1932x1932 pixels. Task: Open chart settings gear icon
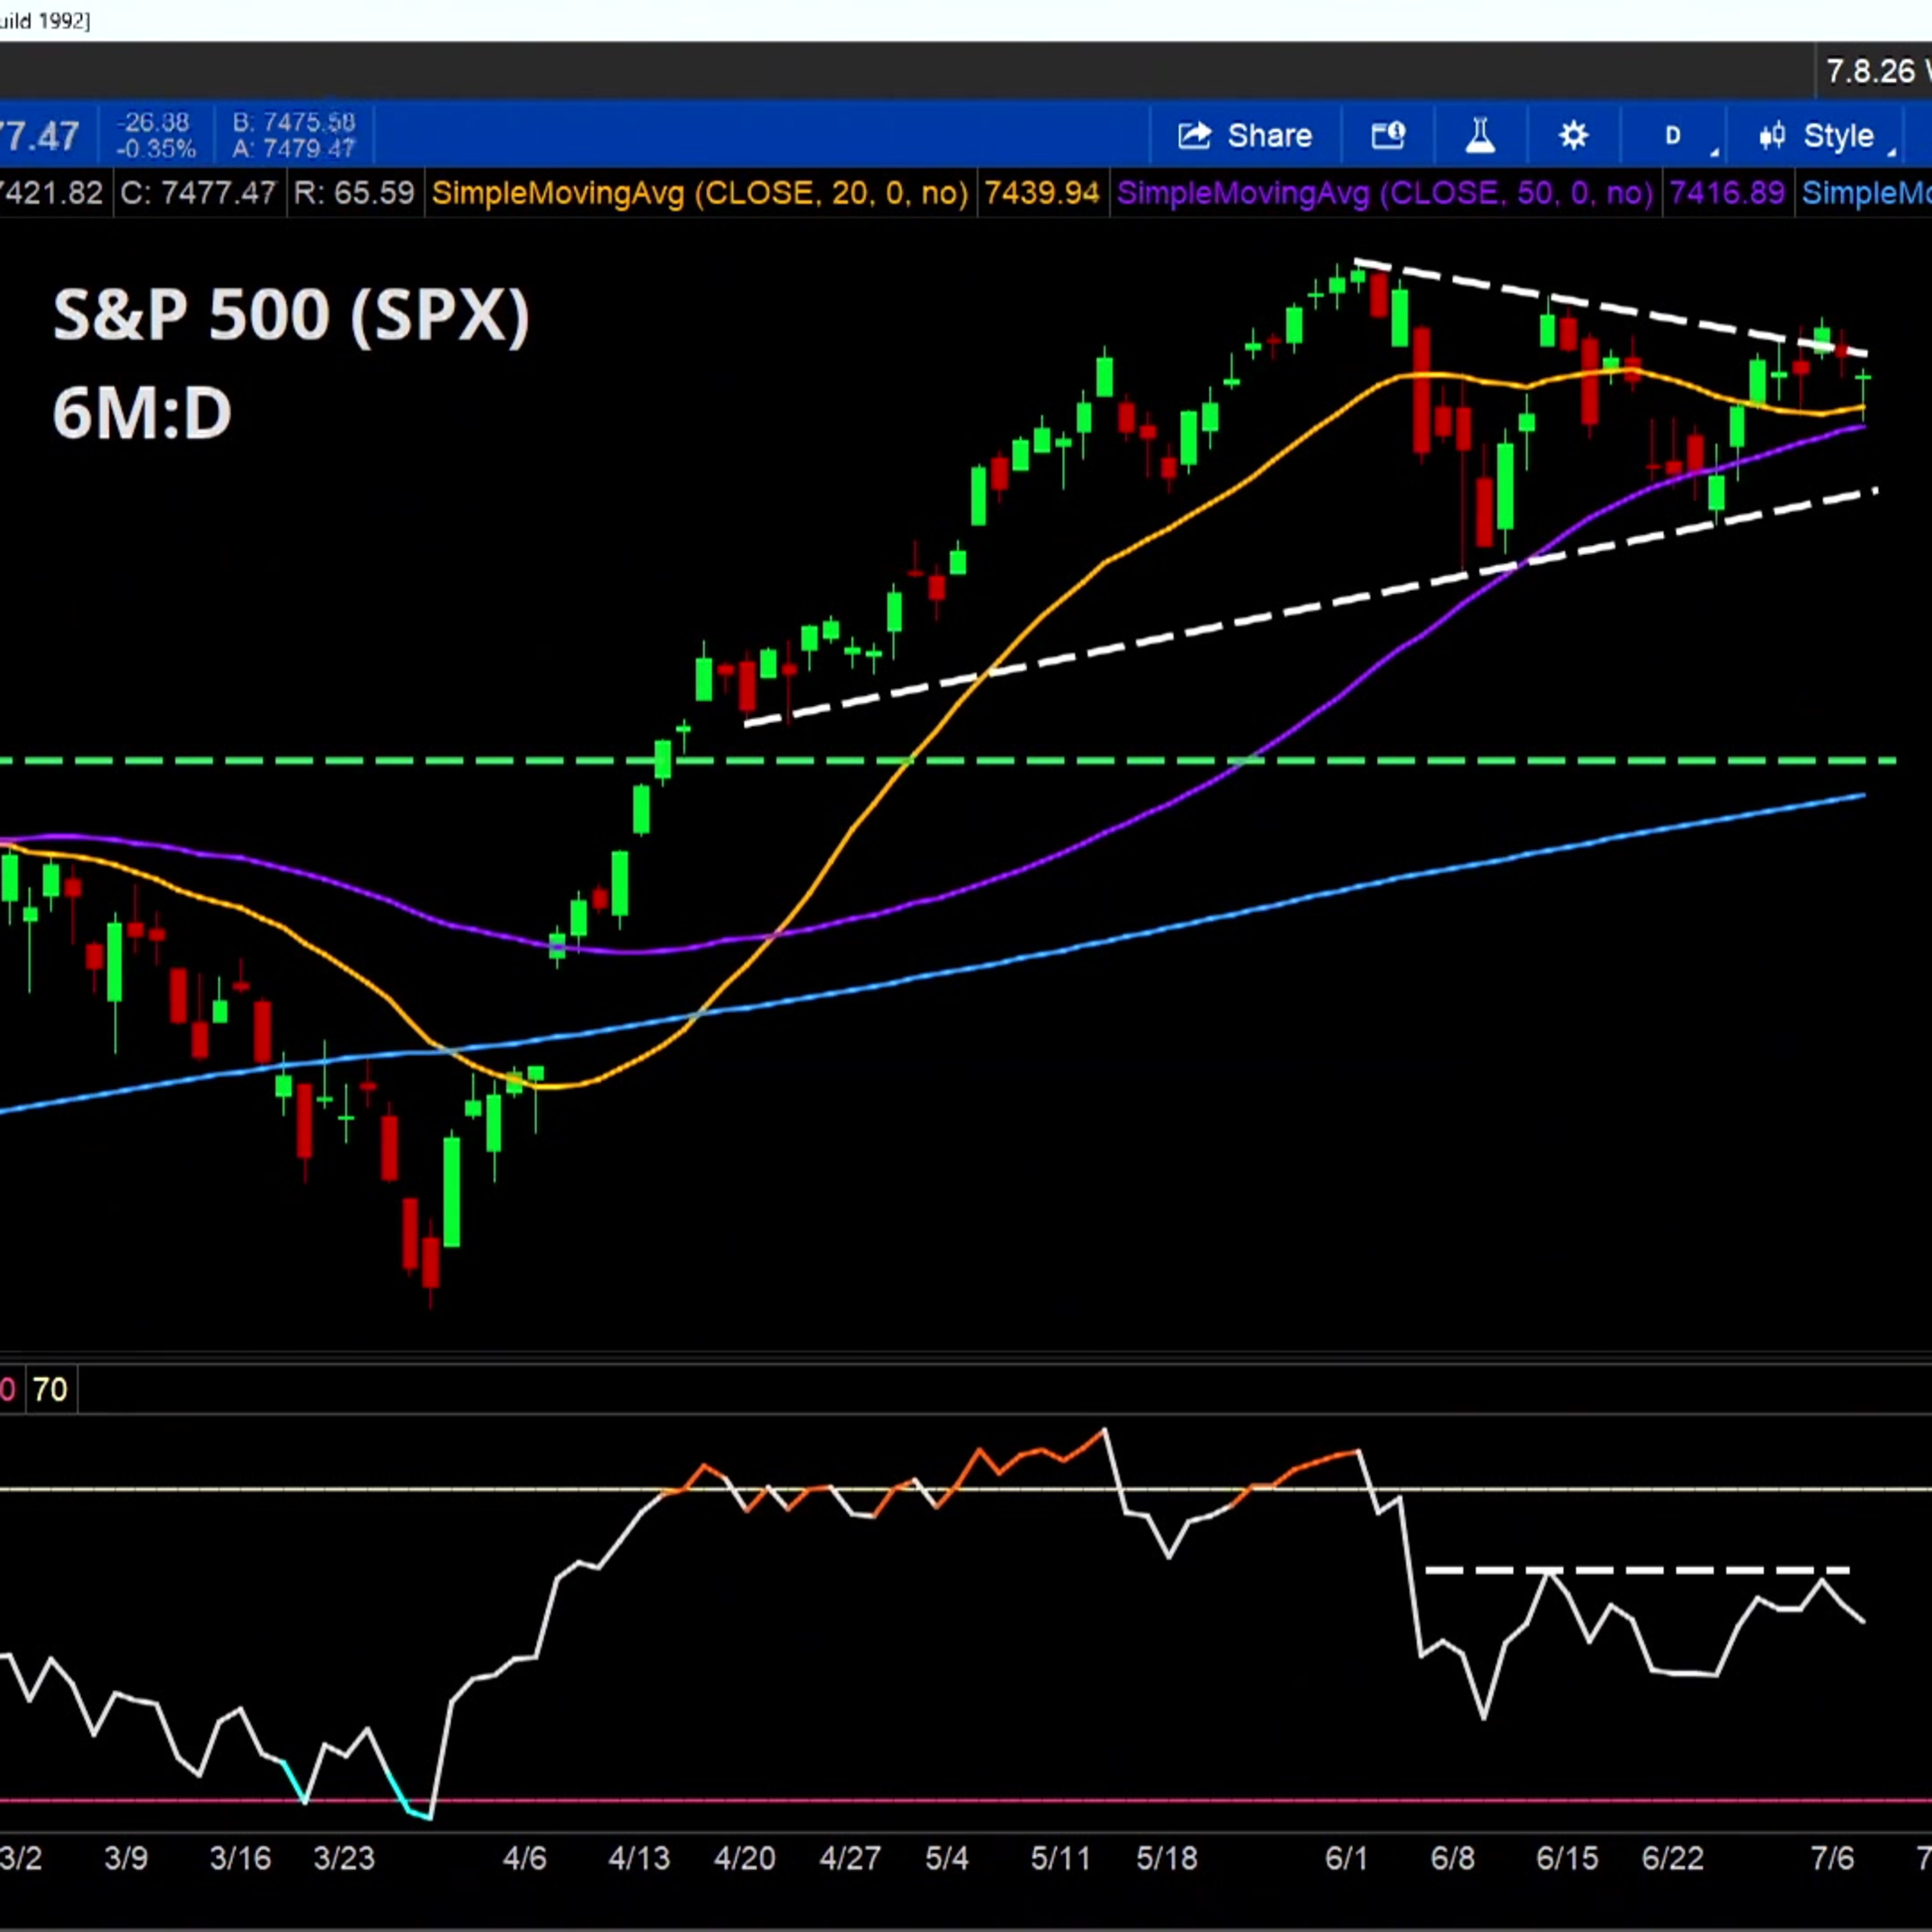[1573, 135]
